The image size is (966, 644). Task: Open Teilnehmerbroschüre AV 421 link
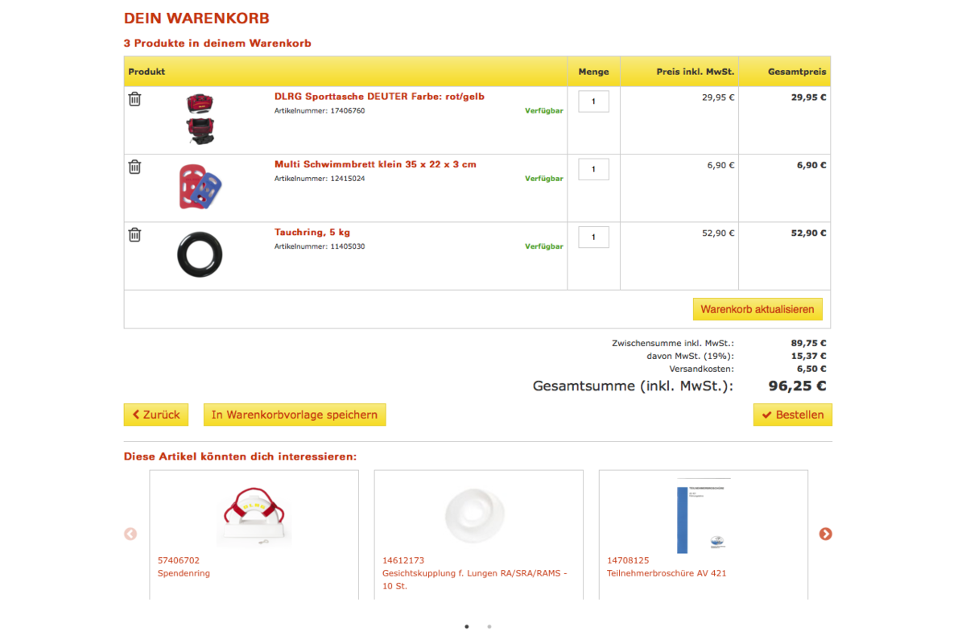pos(667,573)
